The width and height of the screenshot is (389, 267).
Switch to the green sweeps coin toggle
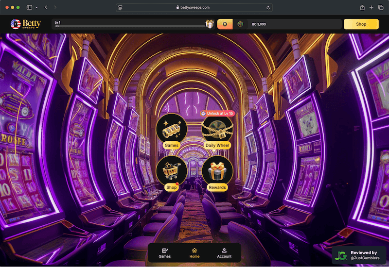240,24
